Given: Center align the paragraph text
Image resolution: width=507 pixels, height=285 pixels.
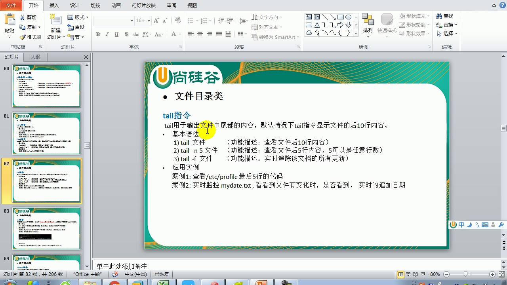Looking at the screenshot, I should coord(200,34).
